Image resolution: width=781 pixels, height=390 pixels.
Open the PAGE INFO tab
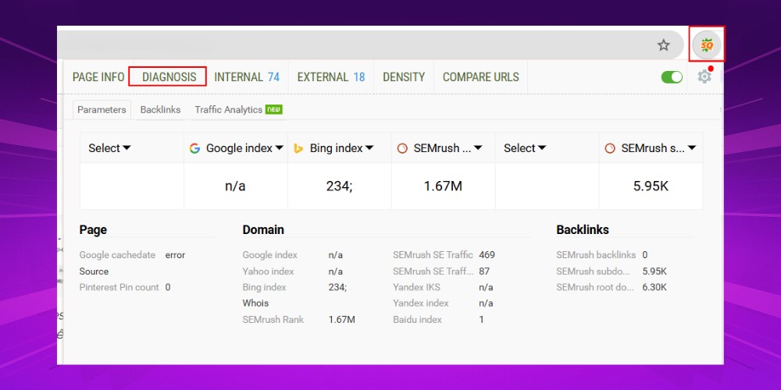point(98,77)
